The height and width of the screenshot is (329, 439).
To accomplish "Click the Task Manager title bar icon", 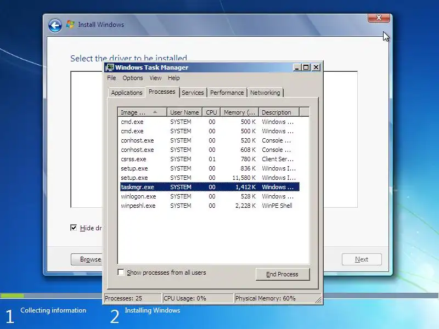I will click(x=110, y=67).
